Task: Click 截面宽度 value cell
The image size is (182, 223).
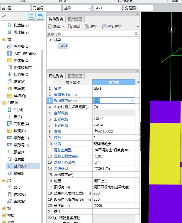Action: coord(114,94)
